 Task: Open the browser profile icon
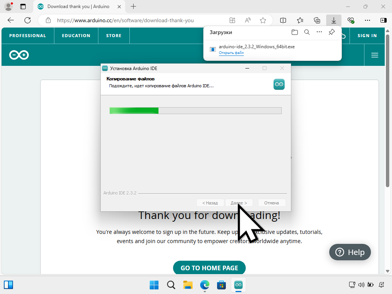tap(8, 7)
